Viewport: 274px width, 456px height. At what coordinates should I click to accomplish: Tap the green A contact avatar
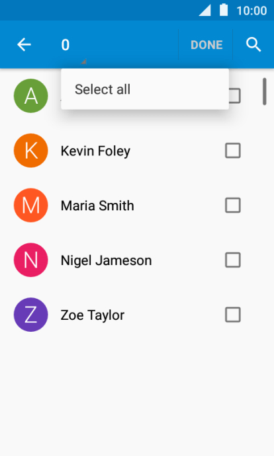pyautogui.click(x=31, y=96)
